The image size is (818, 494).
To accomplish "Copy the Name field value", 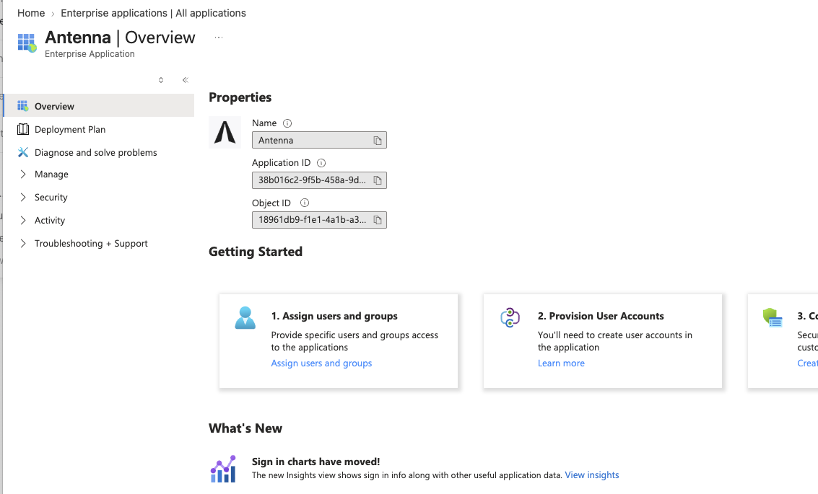I will click(x=377, y=141).
